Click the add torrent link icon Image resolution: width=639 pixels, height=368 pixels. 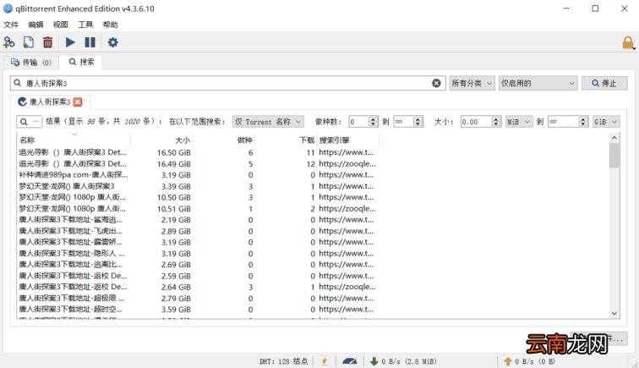point(9,42)
